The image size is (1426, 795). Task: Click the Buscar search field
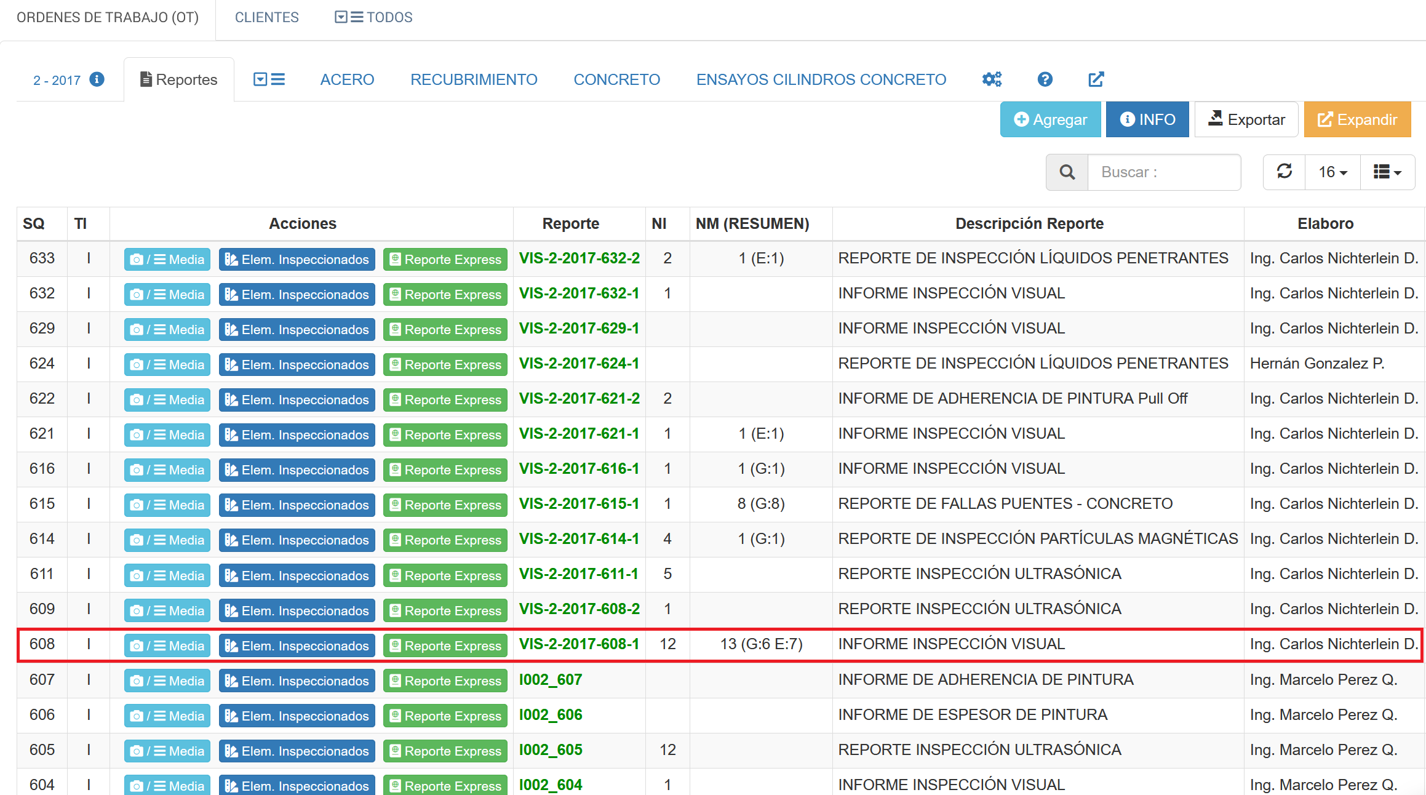1164,172
